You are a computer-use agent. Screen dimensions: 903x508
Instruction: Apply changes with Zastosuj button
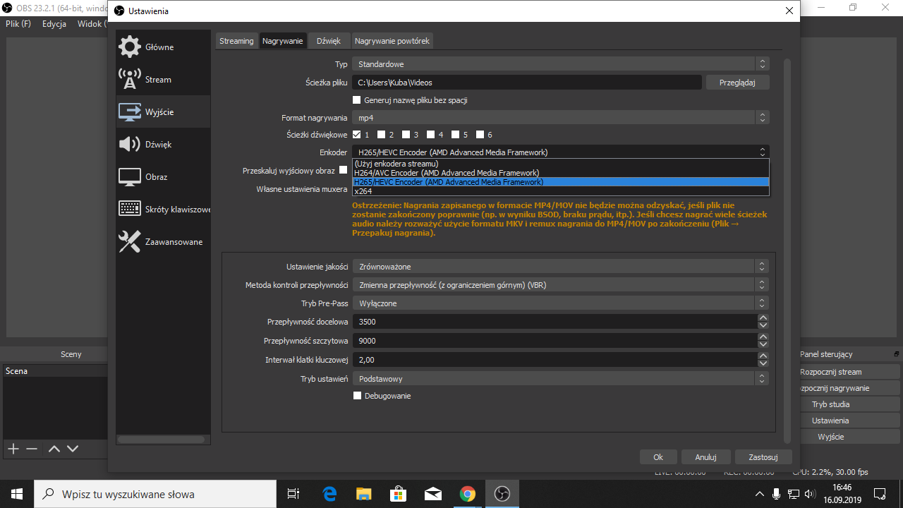pos(763,457)
